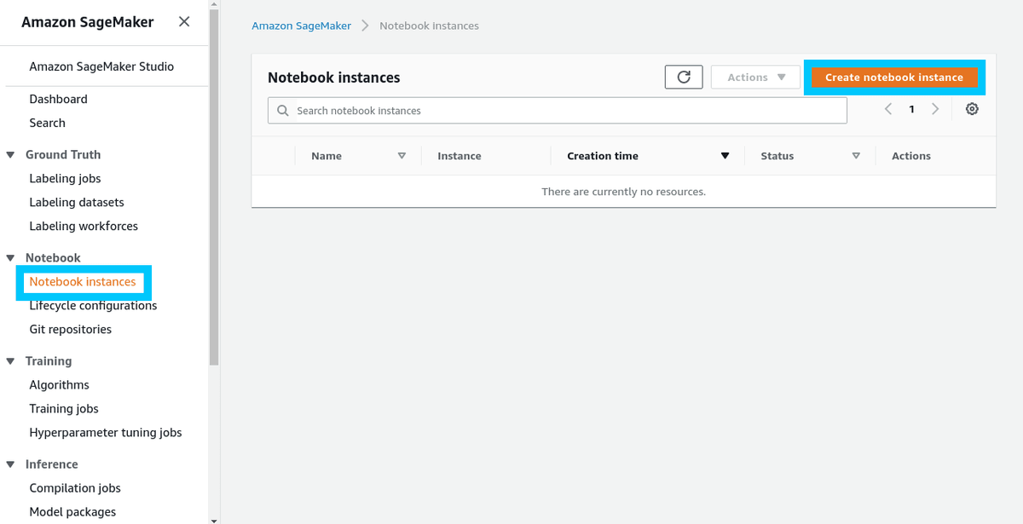Click the Create notebook instance button

(894, 77)
